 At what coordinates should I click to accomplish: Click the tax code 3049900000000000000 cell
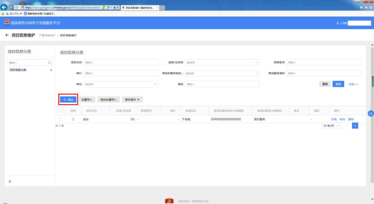click(226, 119)
